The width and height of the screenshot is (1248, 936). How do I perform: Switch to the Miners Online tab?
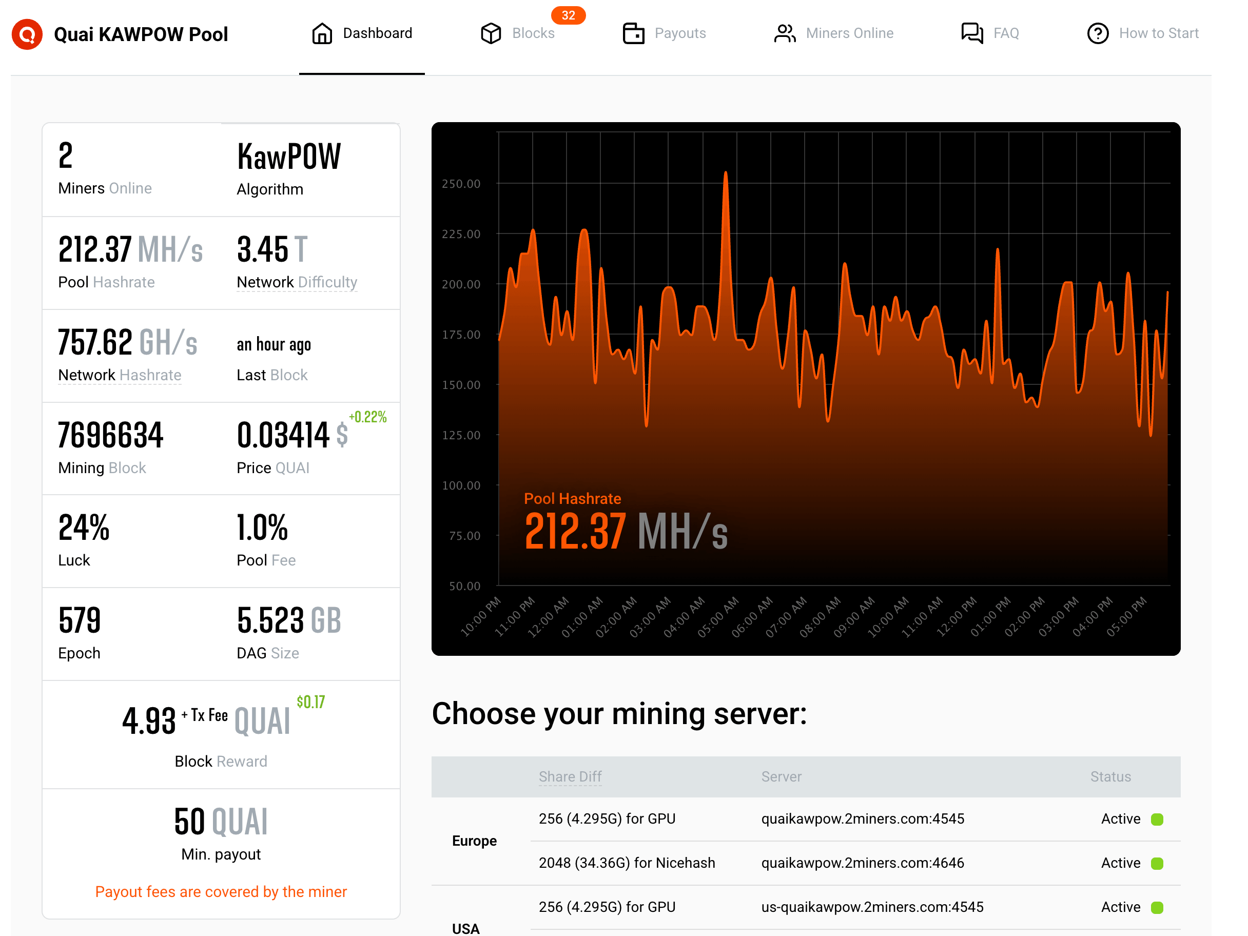850,33
